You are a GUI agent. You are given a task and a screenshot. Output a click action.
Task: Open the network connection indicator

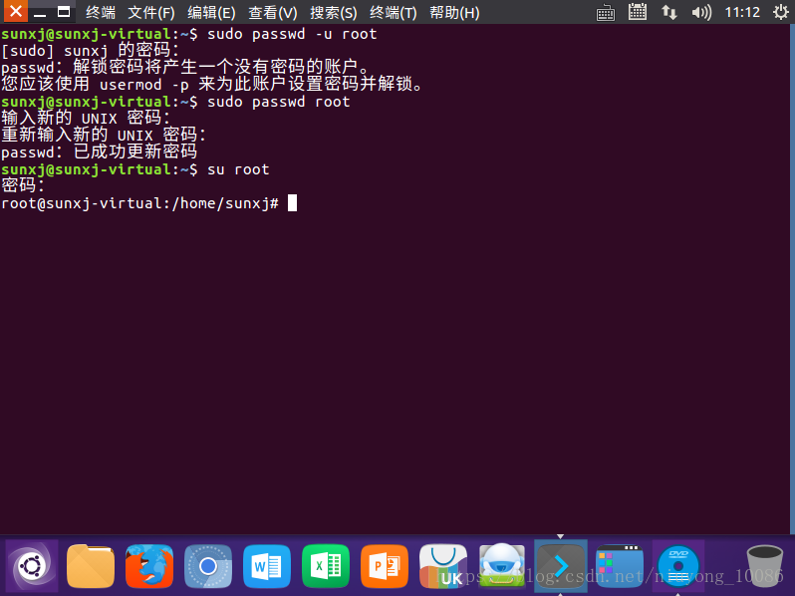pos(669,12)
